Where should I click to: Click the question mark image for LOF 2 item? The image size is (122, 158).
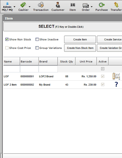point(116,84)
